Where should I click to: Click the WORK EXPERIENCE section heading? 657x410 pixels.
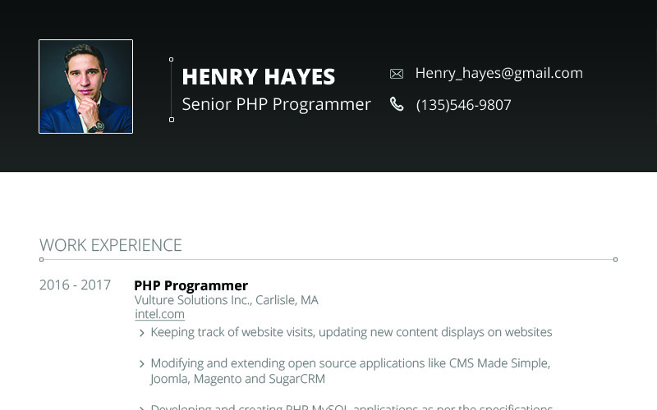(x=111, y=245)
